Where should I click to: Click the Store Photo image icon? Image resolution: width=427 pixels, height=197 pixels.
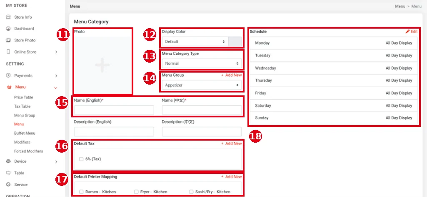click(8, 40)
